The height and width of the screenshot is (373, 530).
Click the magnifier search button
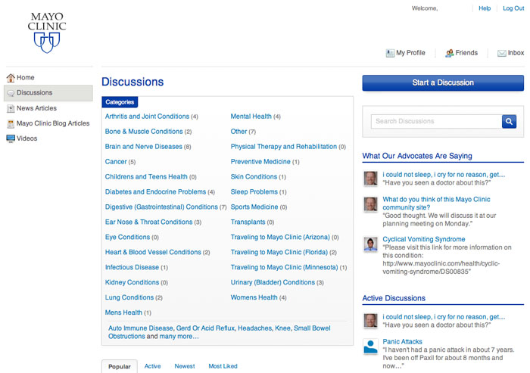(x=509, y=121)
